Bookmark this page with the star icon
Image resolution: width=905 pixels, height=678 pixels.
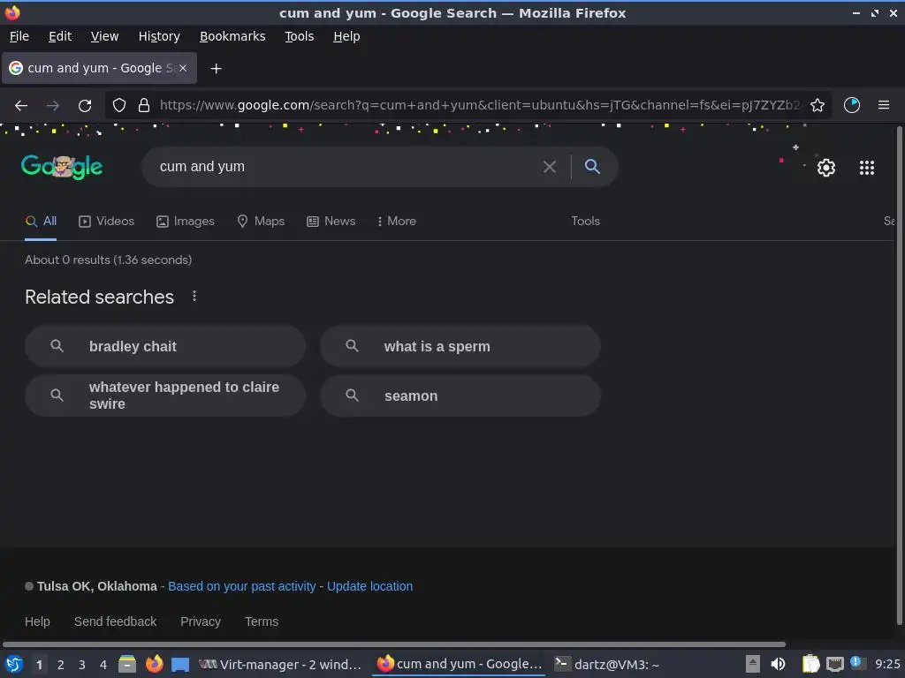(818, 106)
